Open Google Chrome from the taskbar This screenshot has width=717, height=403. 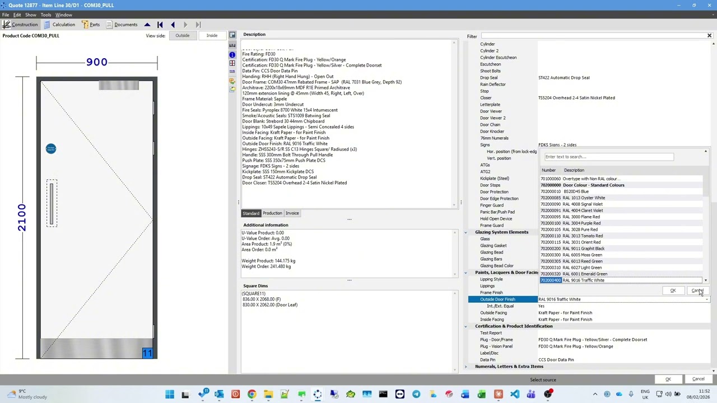point(252,395)
